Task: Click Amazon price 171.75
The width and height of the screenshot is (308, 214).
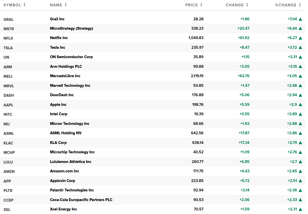Action: pos(198,171)
